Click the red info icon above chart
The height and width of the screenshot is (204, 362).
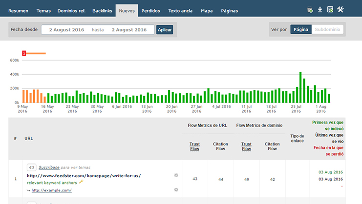click(24, 53)
